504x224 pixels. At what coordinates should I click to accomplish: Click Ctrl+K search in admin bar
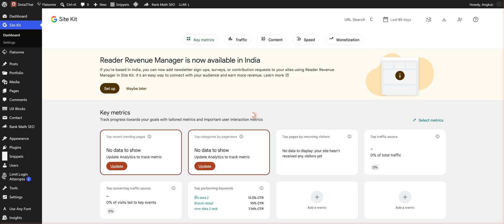(x=68, y=4)
